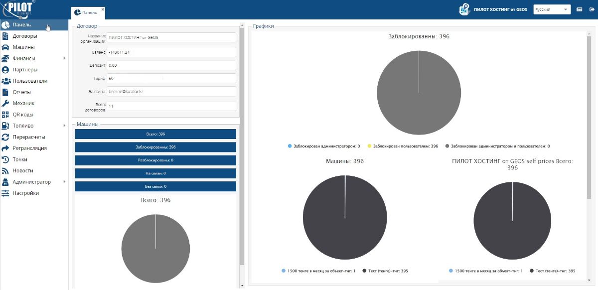The height and width of the screenshot is (290, 598).
Task: Click the Администратор user-tie icon
Action: pyautogui.click(x=5, y=182)
